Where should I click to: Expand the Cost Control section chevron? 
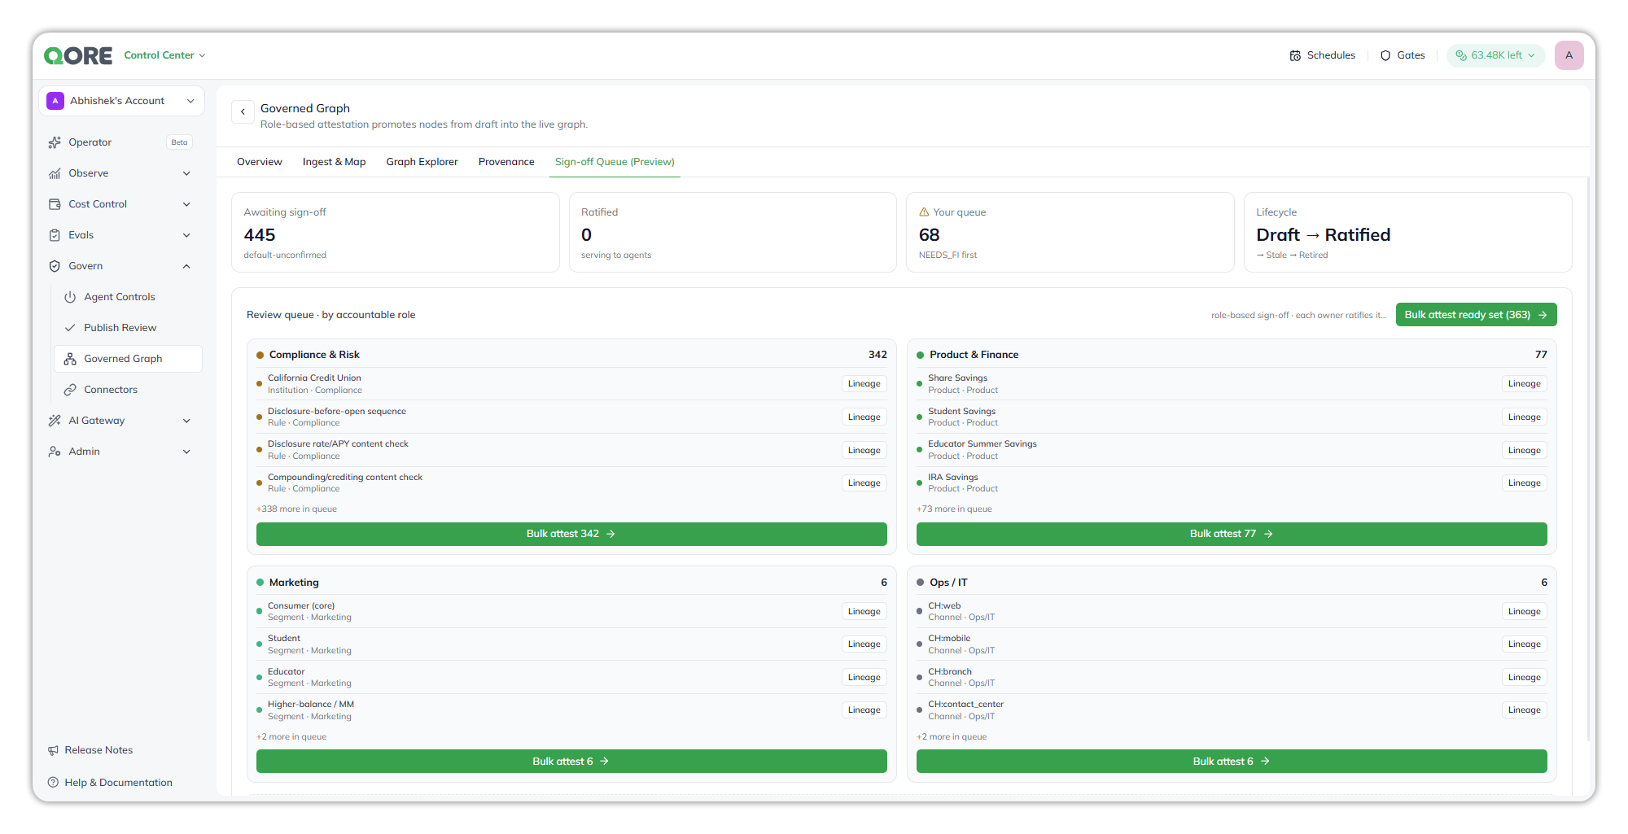point(186,204)
